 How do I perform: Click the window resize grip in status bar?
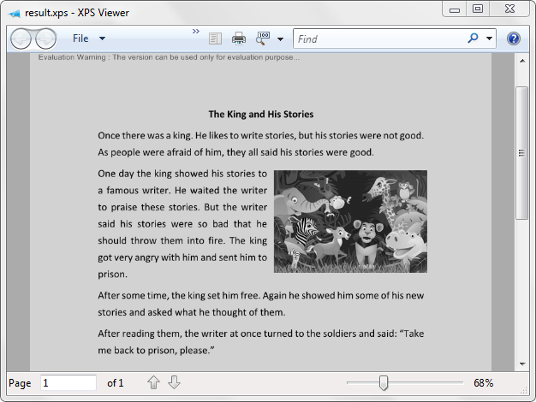[524, 390]
